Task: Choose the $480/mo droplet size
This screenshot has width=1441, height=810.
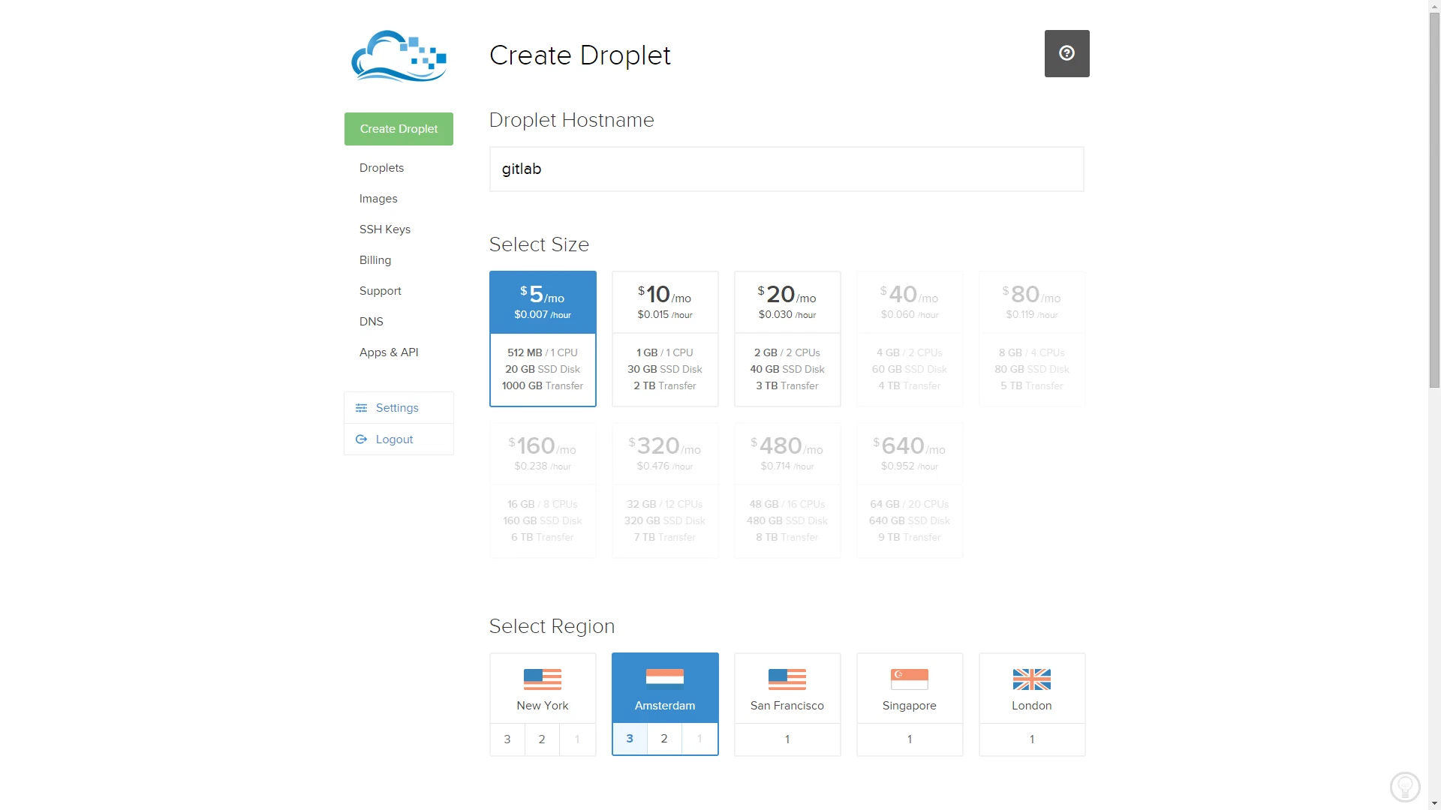Action: point(787,490)
